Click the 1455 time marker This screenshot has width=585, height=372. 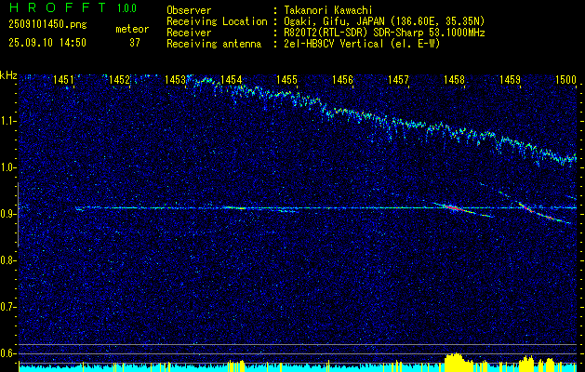pos(286,79)
